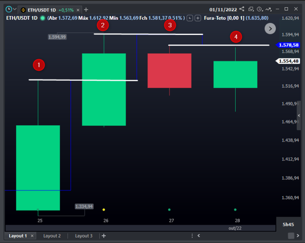Click the detach window icon
Image resolution: width=305 pixels, height=243 pixels.
point(251,9)
